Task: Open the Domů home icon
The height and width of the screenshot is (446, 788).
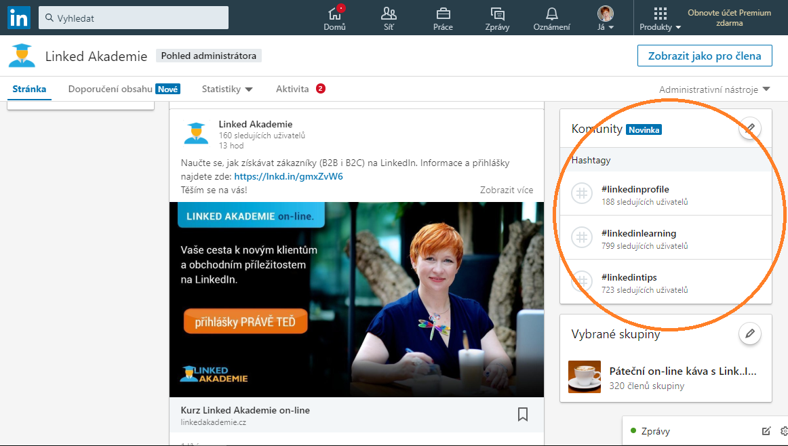Action: (x=335, y=18)
